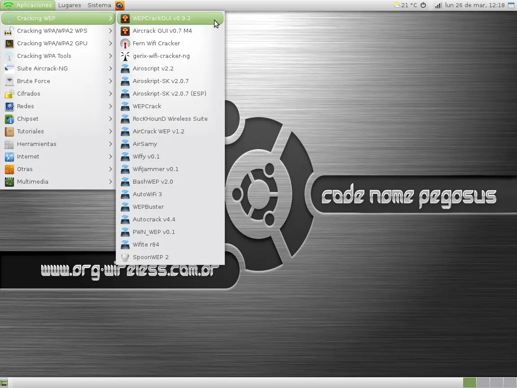Viewport: 517px width, 388px height.
Task: Click the Aircrack GUI v0.7 M4 icon
Action: pyautogui.click(x=125, y=31)
